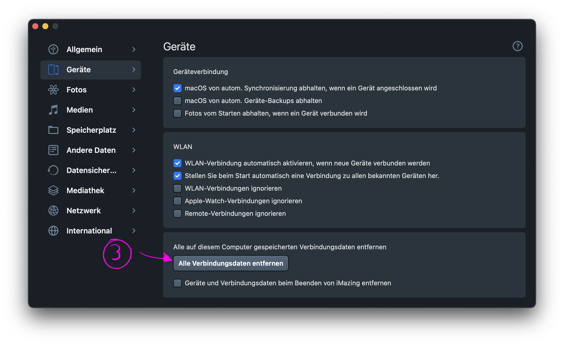
Task: Expand the Netzwerk chevron arrow
Action: tap(134, 211)
